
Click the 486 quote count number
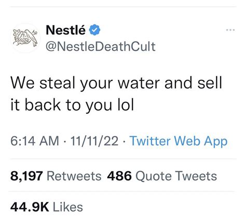tap(119, 176)
